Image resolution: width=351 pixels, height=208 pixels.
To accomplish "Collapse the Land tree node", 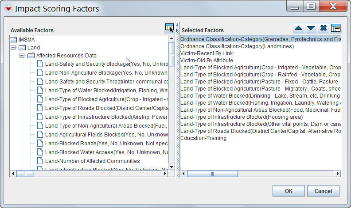I will (x=13, y=48).
